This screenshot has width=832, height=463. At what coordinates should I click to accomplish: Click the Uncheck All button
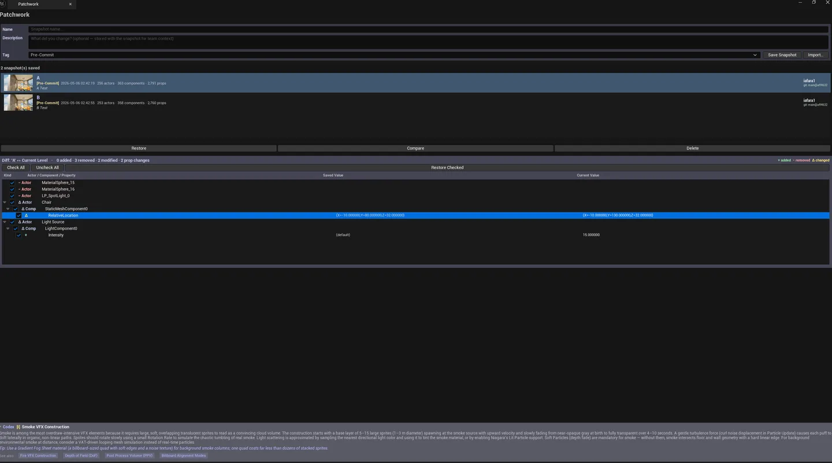(47, 167)
